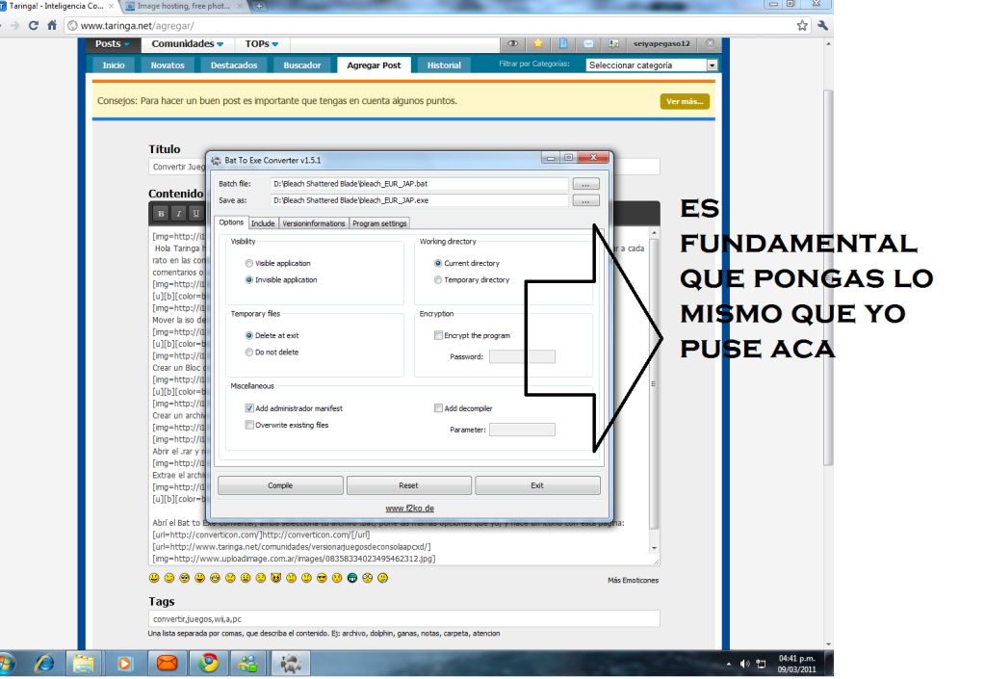Select Delete at exit radio button
985x679 pixels.
point(248,335)
